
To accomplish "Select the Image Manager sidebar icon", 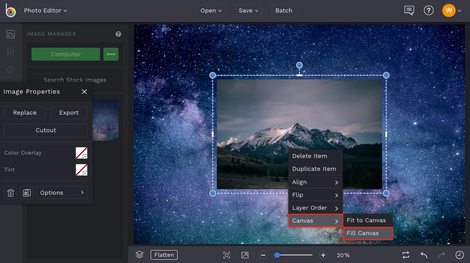I will click(x=10, y=34).
